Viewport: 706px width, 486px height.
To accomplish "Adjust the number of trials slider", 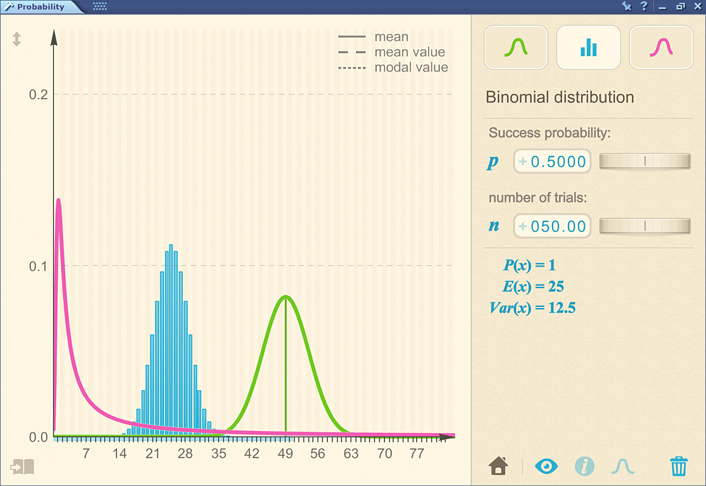I will tap(645, 226).
